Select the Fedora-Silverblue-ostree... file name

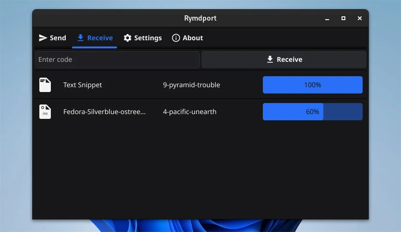point(105,112)
